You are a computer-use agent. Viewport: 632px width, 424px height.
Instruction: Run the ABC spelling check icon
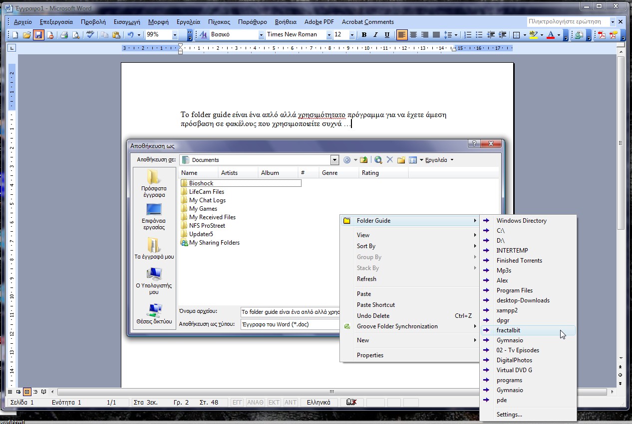click(x=90, y=35)
